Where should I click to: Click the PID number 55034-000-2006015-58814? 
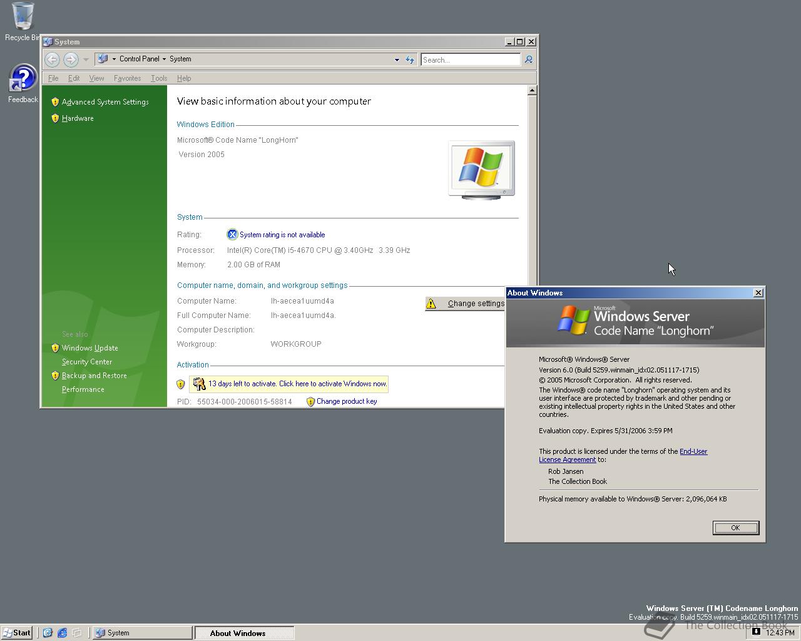click(245, 402)
